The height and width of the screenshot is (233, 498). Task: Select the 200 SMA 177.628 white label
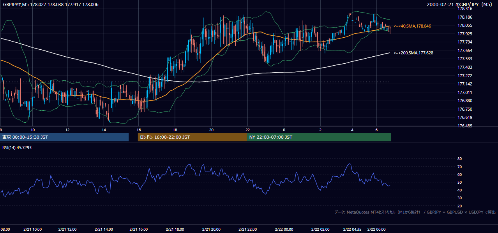[413, 53]
